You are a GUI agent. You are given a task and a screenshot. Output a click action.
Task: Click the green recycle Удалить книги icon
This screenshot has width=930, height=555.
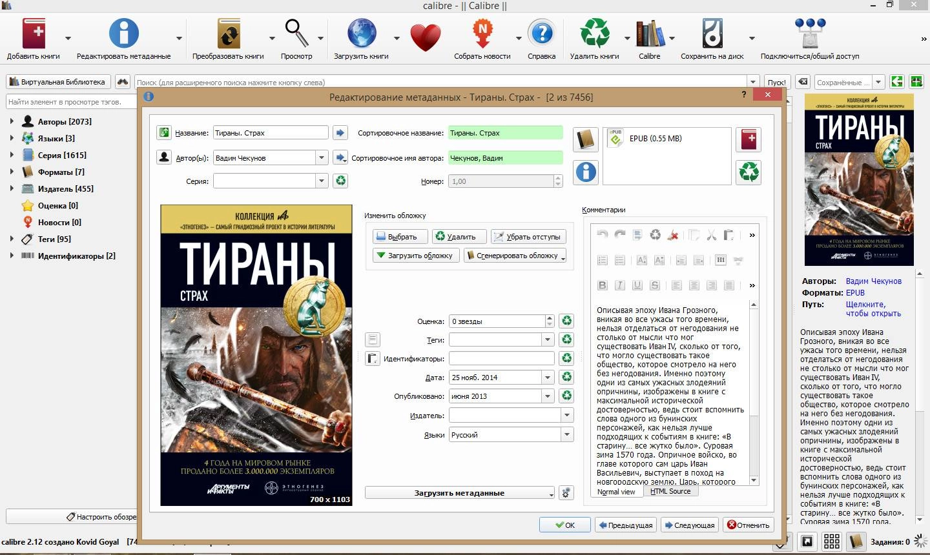(x=595, y=34)
